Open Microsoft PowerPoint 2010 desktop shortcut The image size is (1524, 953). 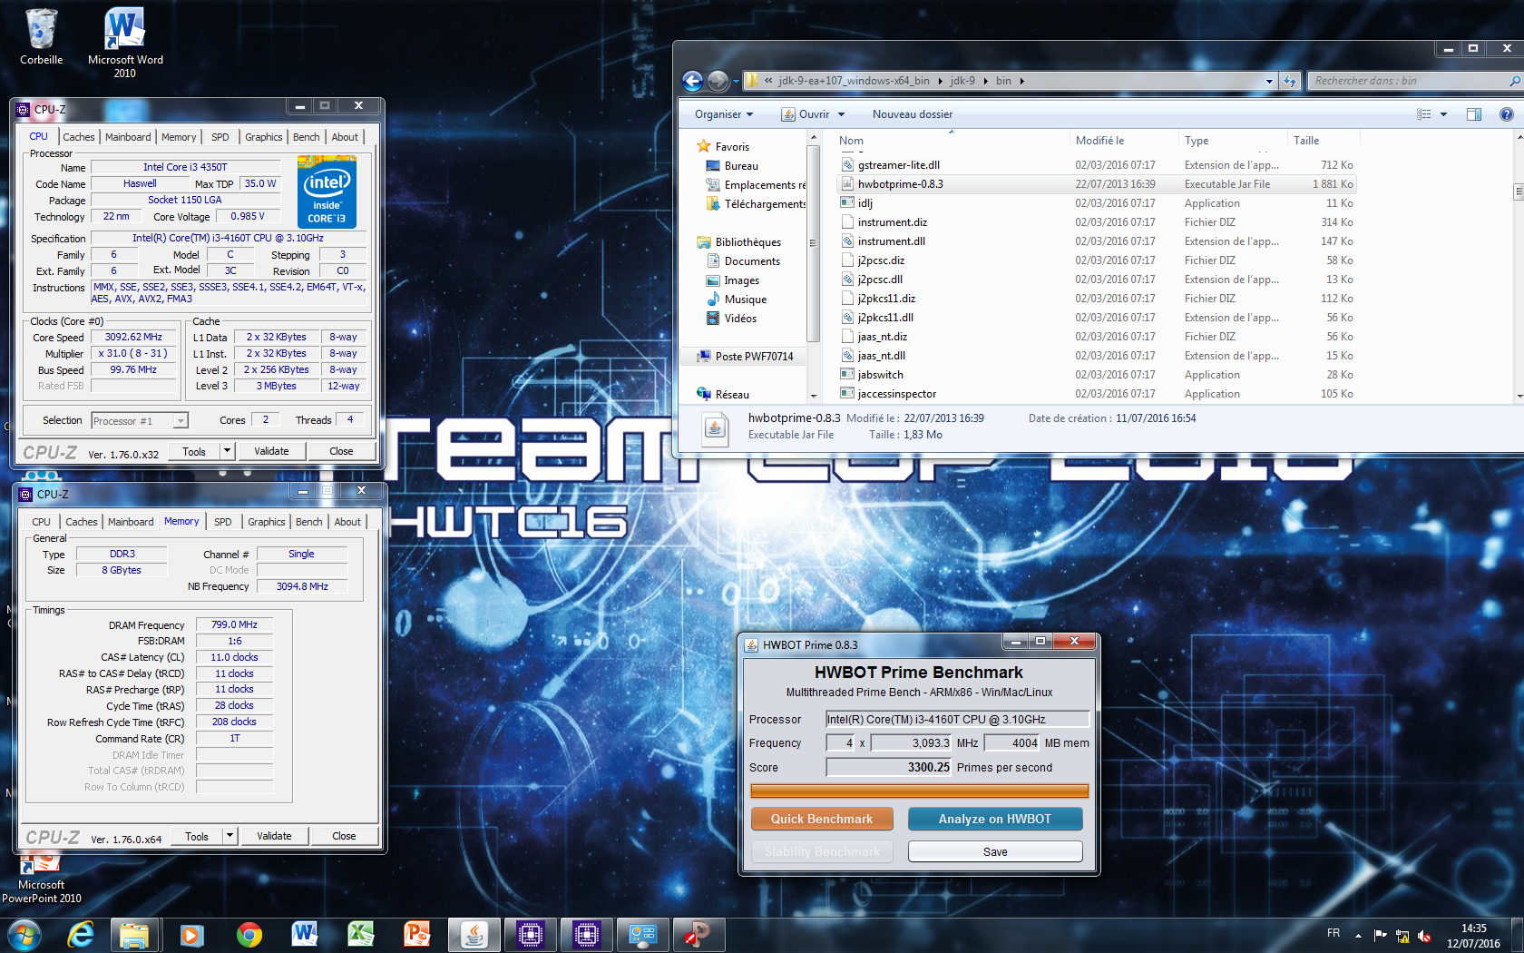41,879
